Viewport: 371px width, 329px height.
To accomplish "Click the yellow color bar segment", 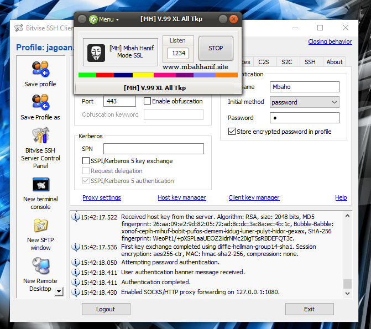I will 143,75.
